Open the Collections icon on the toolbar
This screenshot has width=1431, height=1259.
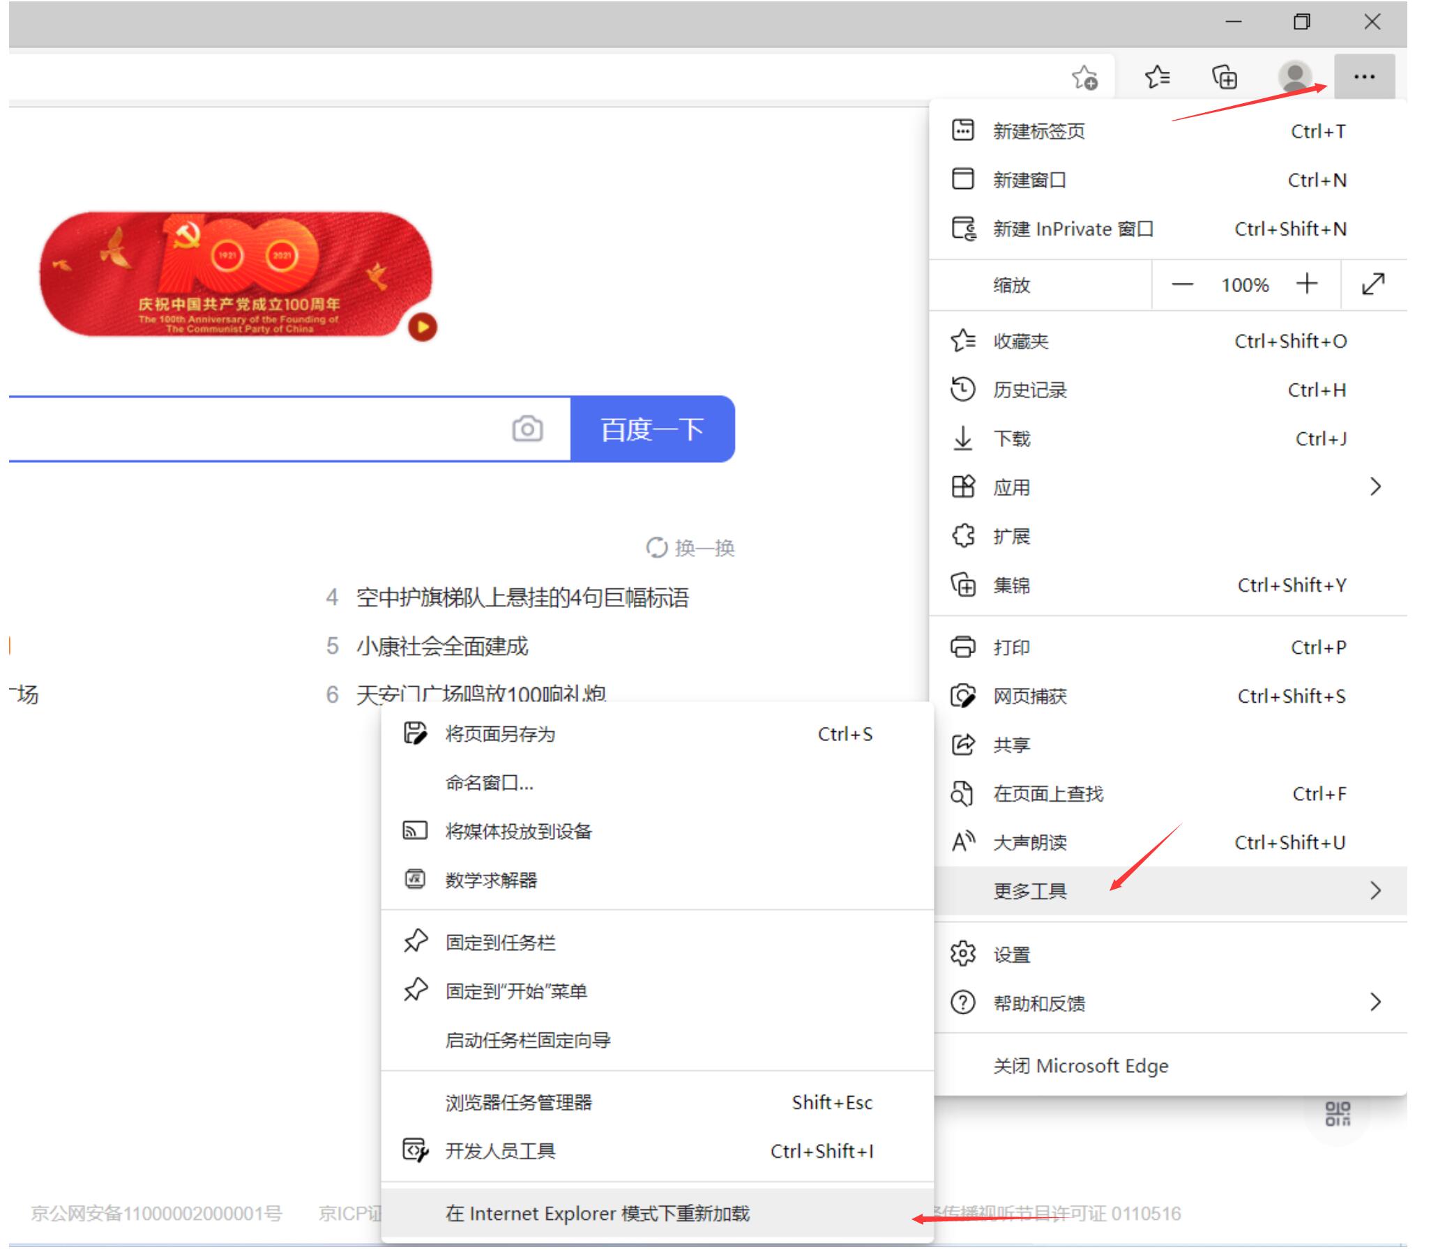(1224, 77)
